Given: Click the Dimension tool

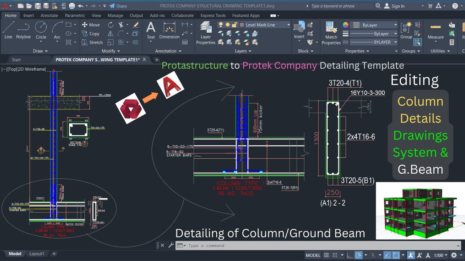Looking at the screenshot, I should (169, 30).
